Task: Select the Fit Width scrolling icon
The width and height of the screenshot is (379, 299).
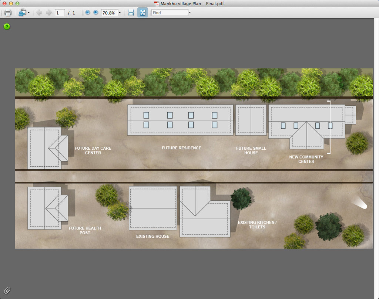Action: tap(131, 13)
